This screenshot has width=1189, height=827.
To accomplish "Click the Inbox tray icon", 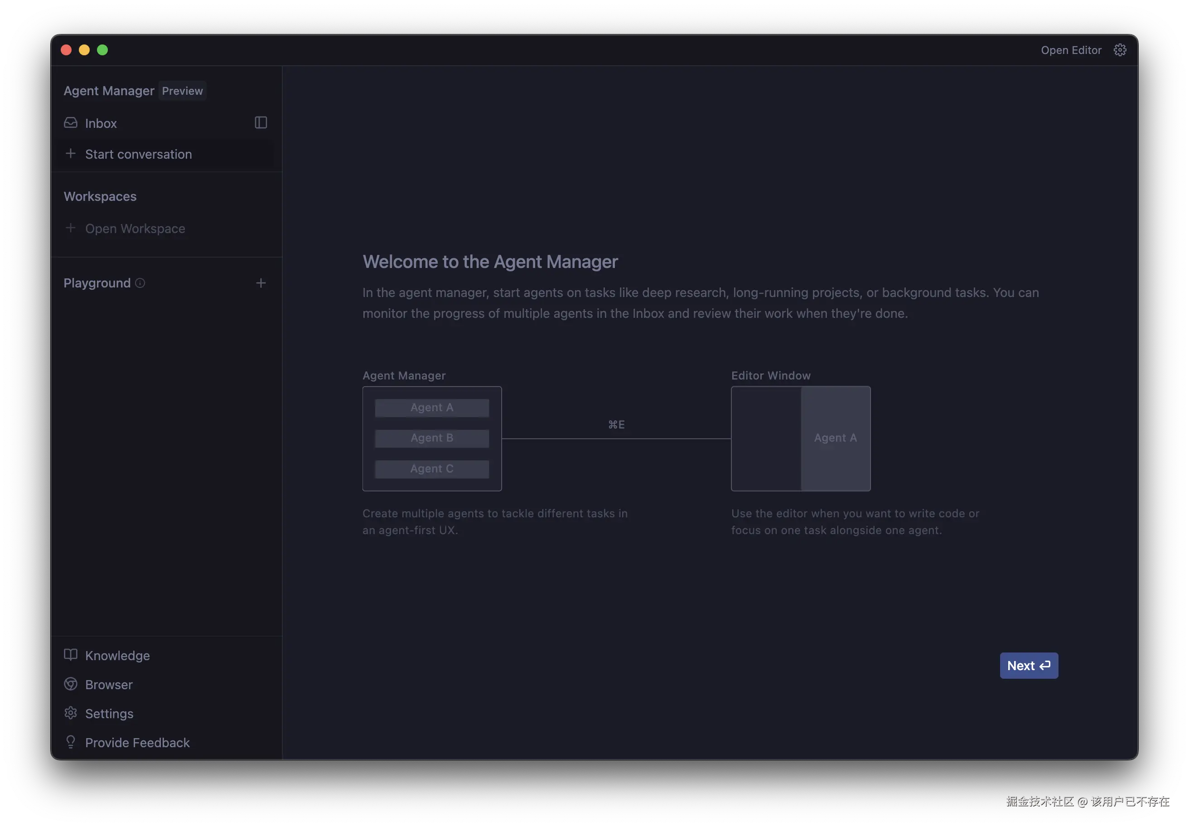I will [x=70, y=123].
